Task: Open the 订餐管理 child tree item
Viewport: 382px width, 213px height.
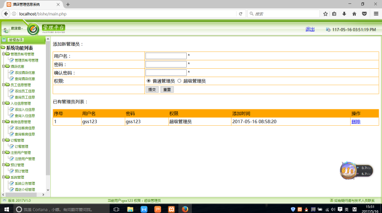Action: 21,146
